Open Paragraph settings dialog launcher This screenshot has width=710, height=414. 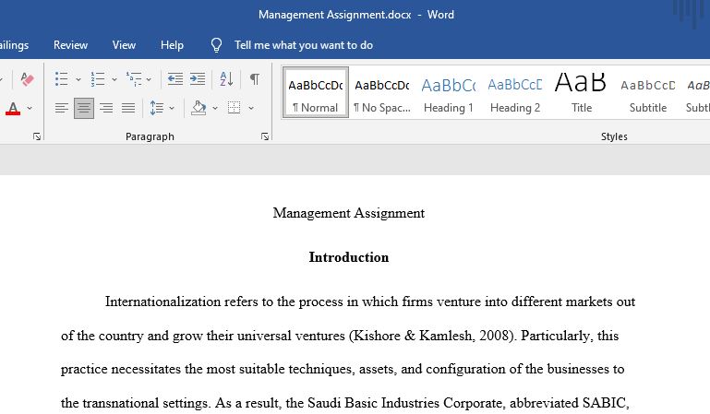click(x=265, y=136)
